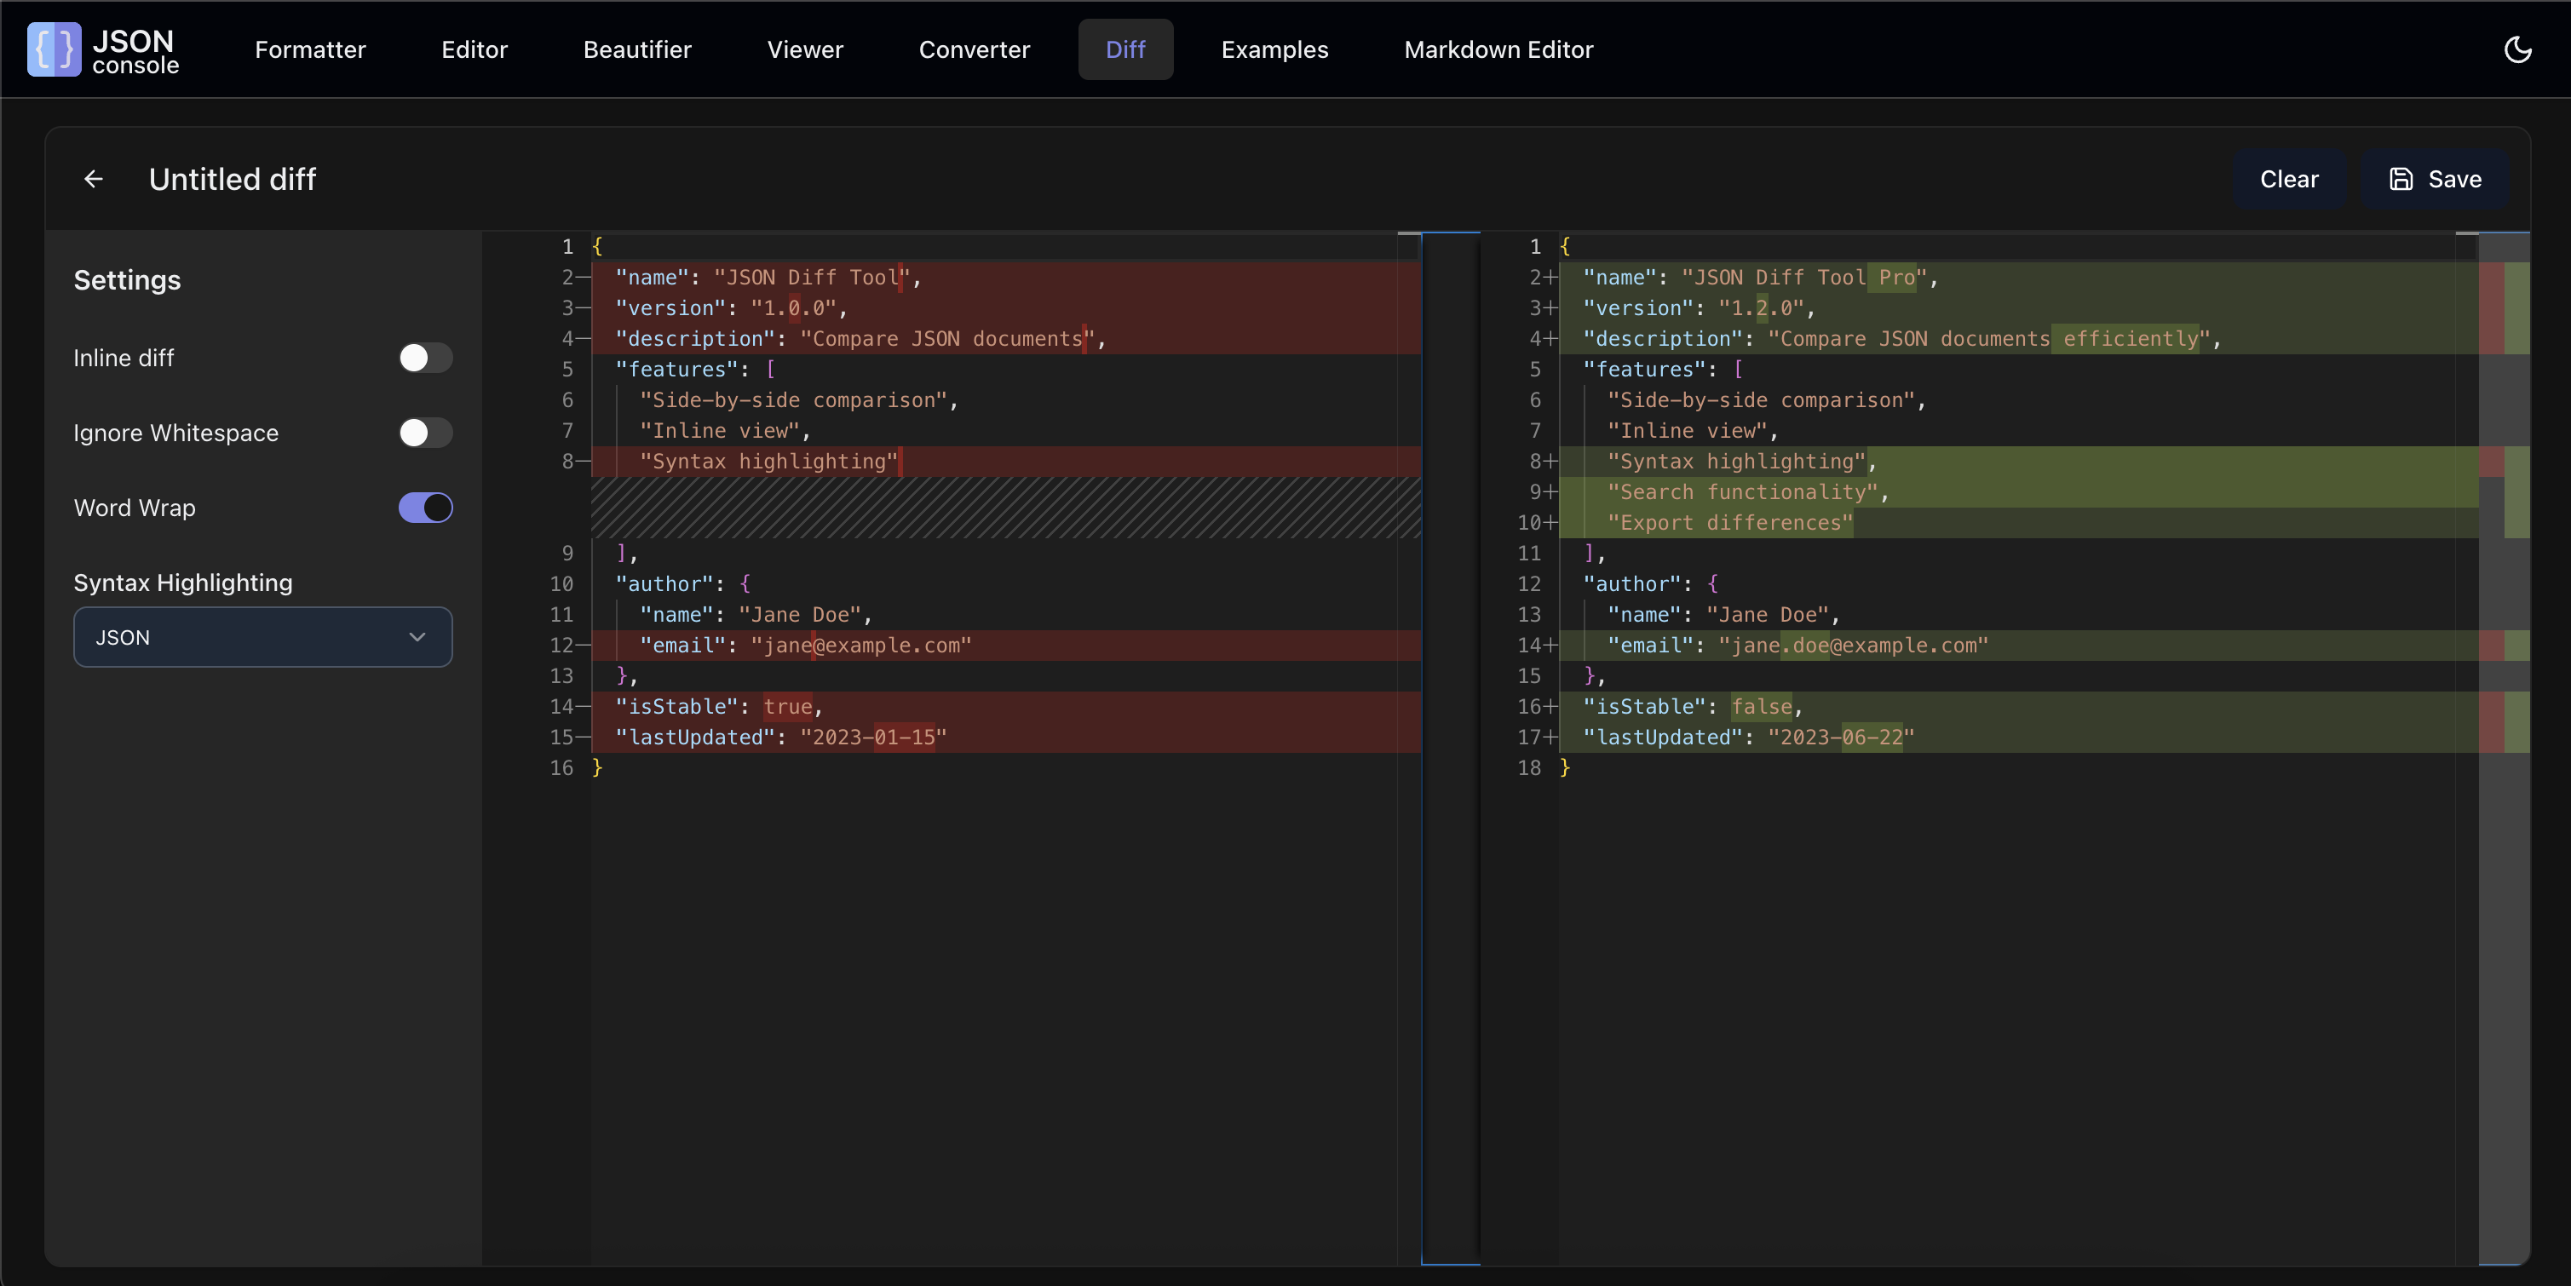The width and height of the screenshot is (2571, 1286).
Task: Click "2023-01-15" date in left editor
Action: point(873,738)
